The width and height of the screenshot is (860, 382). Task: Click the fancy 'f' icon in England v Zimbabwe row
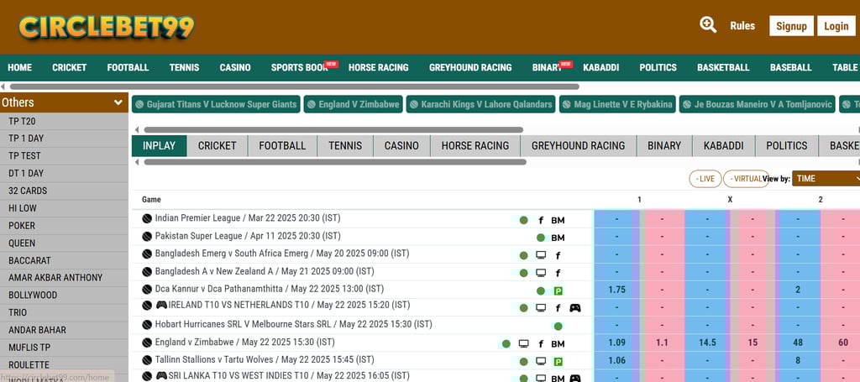541,344
